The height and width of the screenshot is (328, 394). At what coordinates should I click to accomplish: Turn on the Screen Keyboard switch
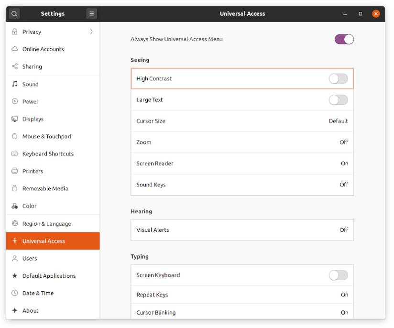click(339, 275)
